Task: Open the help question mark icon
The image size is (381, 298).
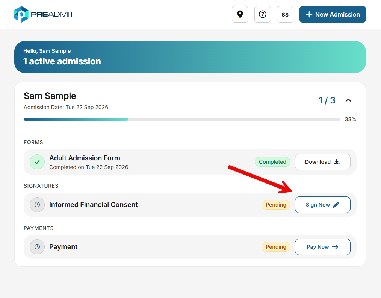Action: pyautogui.click(x=262, y=14)
